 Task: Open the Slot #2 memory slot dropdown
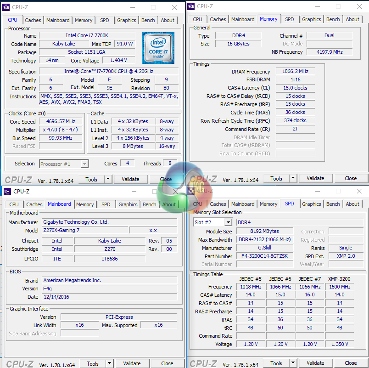point(212,222)
